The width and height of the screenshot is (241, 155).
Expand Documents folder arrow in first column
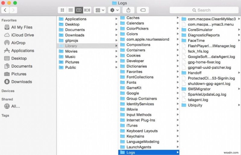pos(116,30)
